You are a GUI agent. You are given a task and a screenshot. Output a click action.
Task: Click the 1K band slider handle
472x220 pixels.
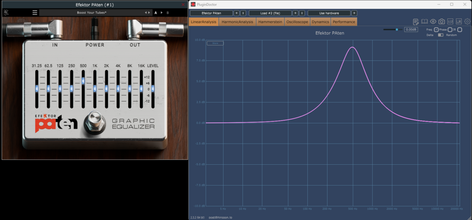(95, 88)
